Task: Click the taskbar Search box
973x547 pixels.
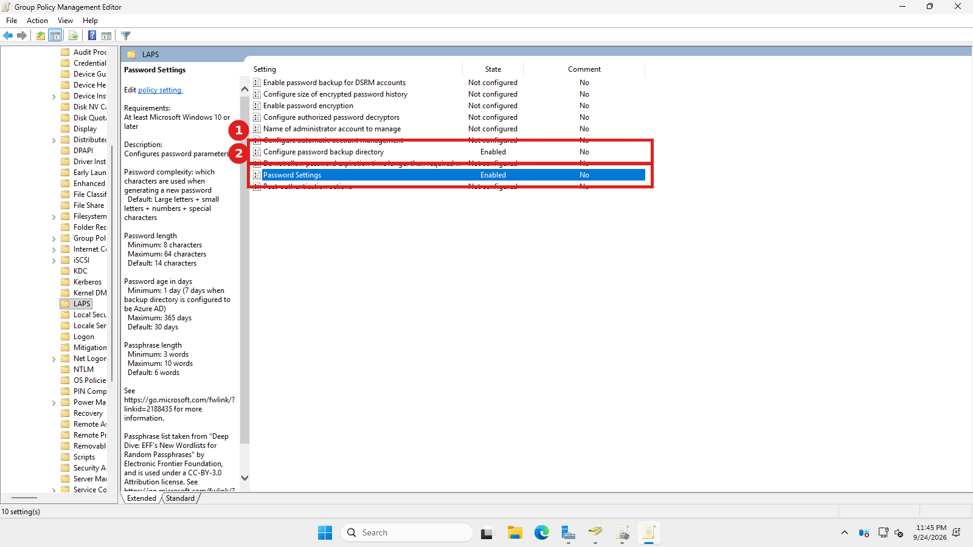Action: [x=407, y=533]
